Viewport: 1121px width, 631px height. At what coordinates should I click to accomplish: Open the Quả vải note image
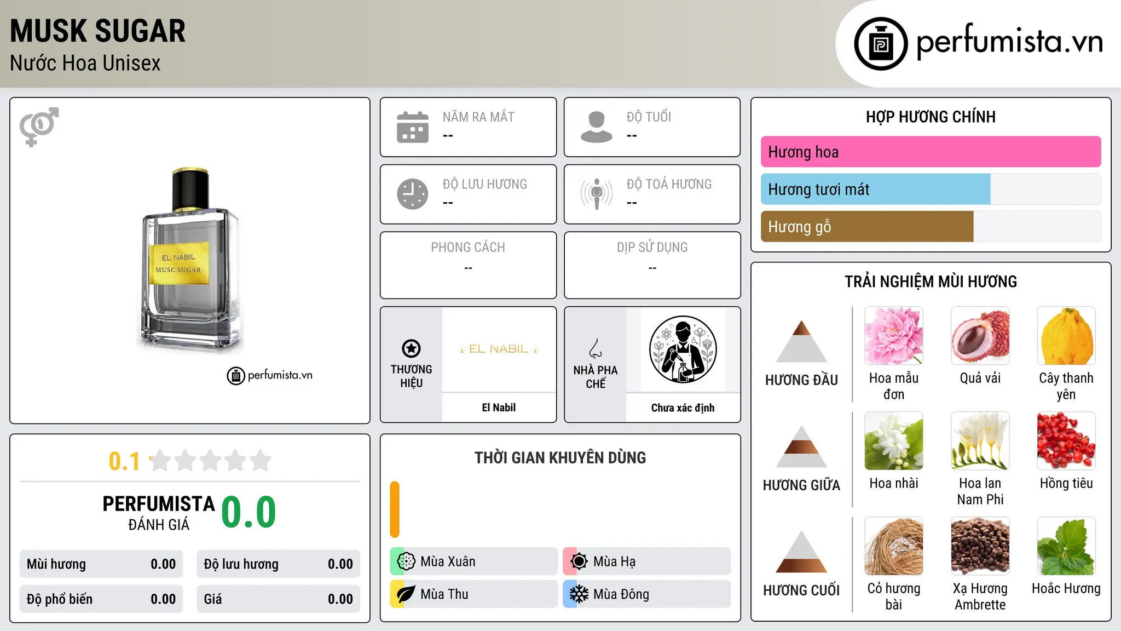point(980,336)
